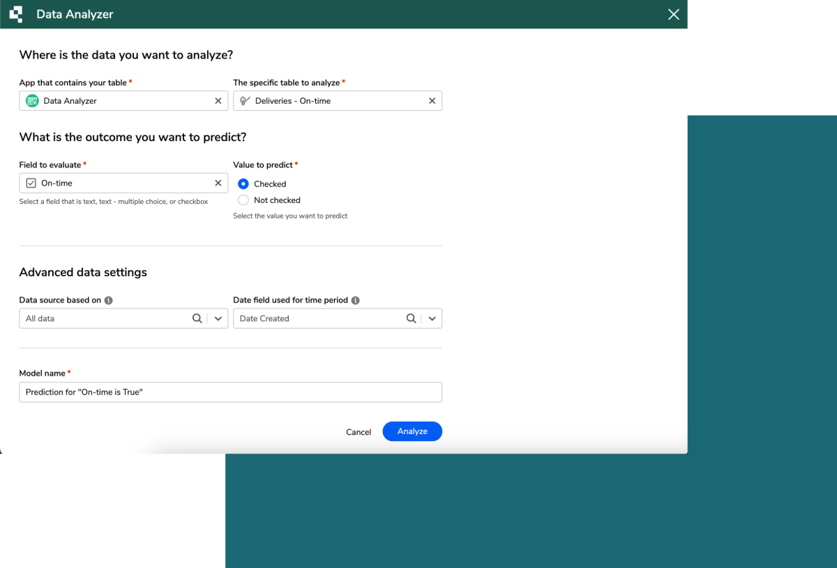Expand the All data dropdown

[x=219, y=318]
